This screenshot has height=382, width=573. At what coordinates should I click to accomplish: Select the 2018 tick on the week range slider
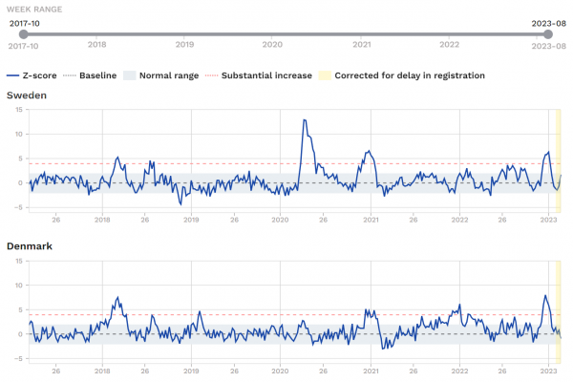click(97, 43)
